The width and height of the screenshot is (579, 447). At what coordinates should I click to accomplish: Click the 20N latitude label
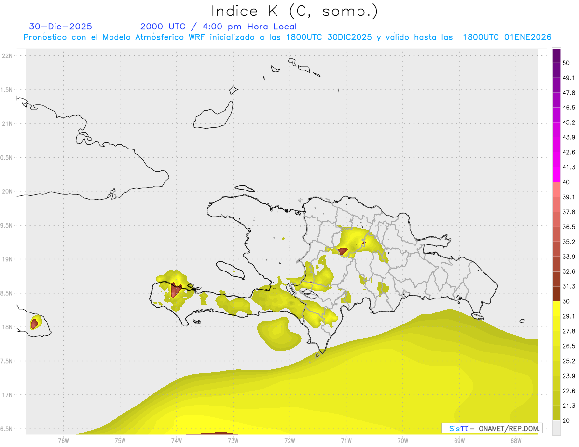pos(7,191)
